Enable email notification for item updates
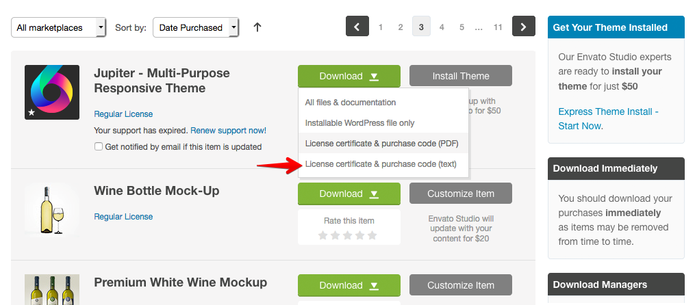Image resolution: width=695 pixels, height=305 pixels. coord(99,146)
